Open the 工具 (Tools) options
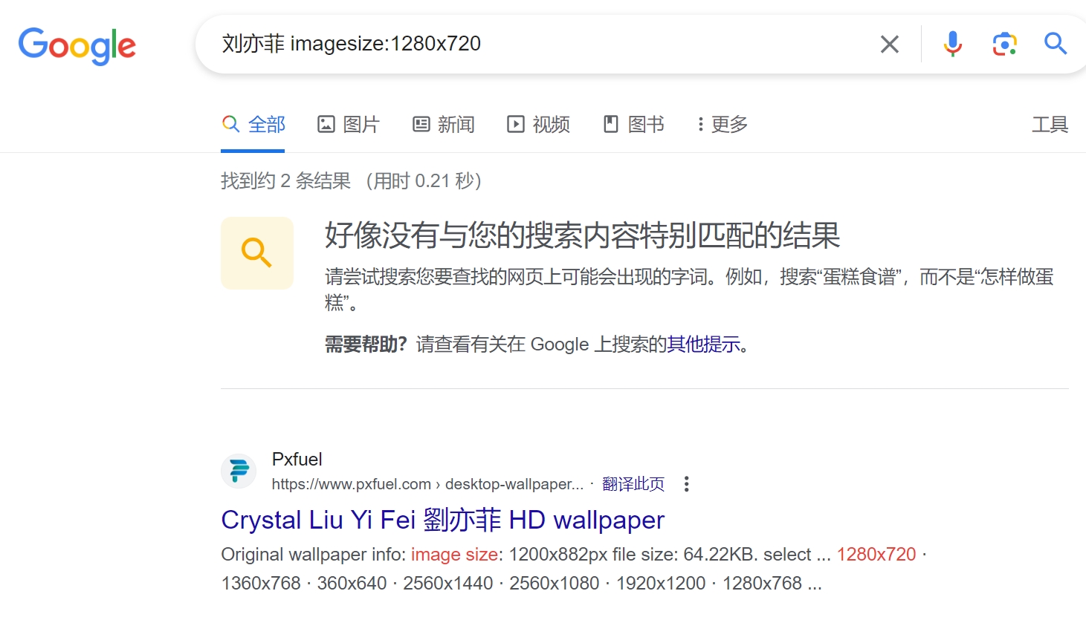 pos(1049,125)
